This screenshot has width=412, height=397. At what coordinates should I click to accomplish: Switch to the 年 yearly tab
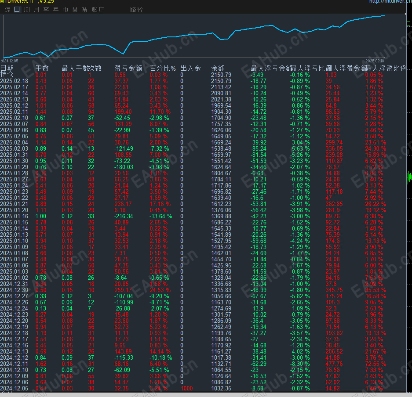(56, 10)
